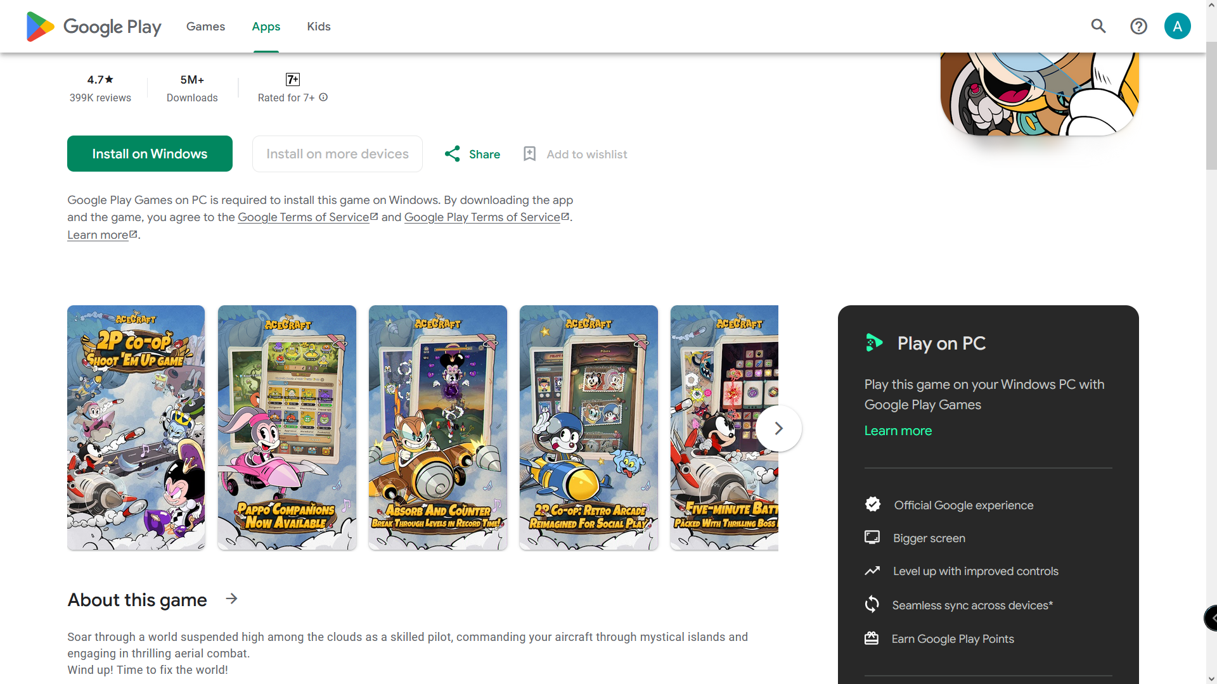
Task: Click the Official Google experience text
Action: [x=963, y=505]
